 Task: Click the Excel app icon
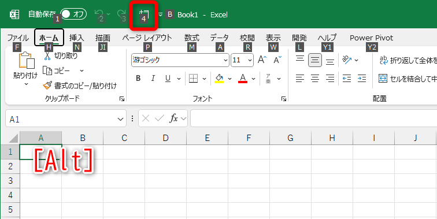click(x=14, y=14)
